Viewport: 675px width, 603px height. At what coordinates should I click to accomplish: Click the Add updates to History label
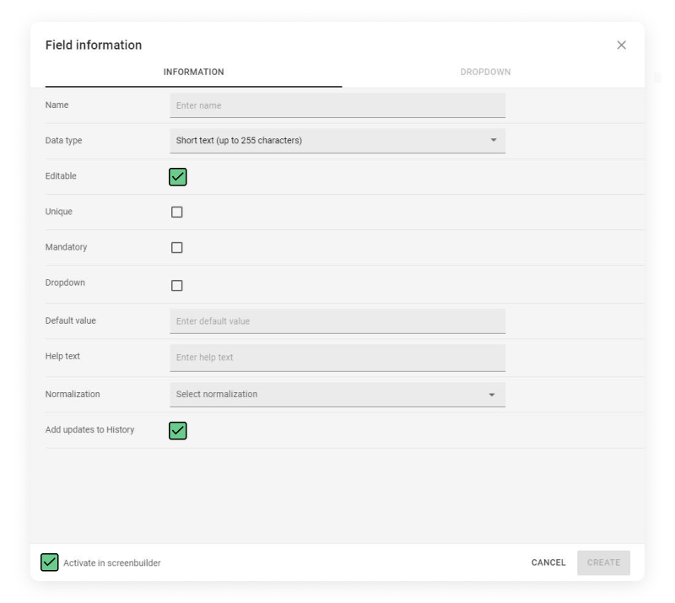click(89, 429)
